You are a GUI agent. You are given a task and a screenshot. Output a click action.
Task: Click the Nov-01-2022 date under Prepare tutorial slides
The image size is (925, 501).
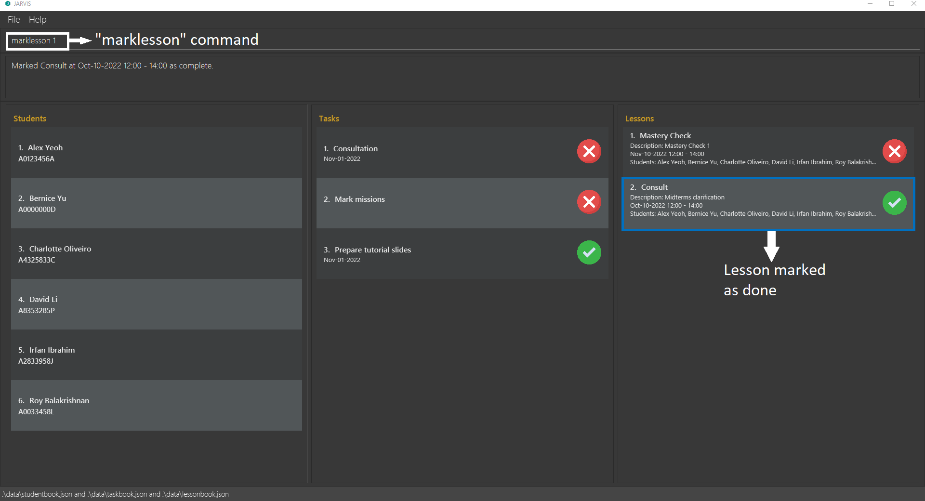point(342,260)
